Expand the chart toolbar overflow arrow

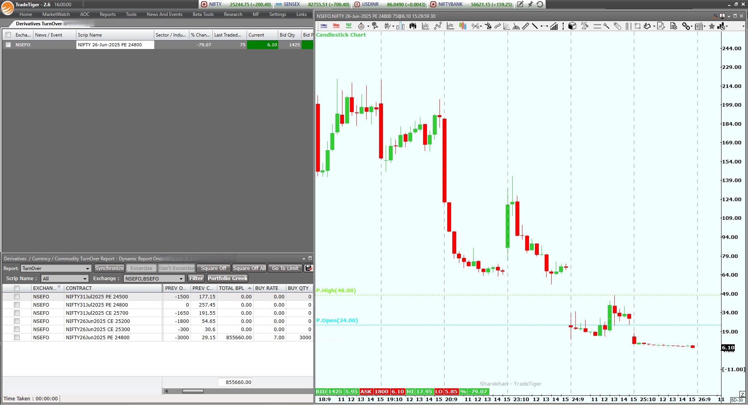(743, 26)
